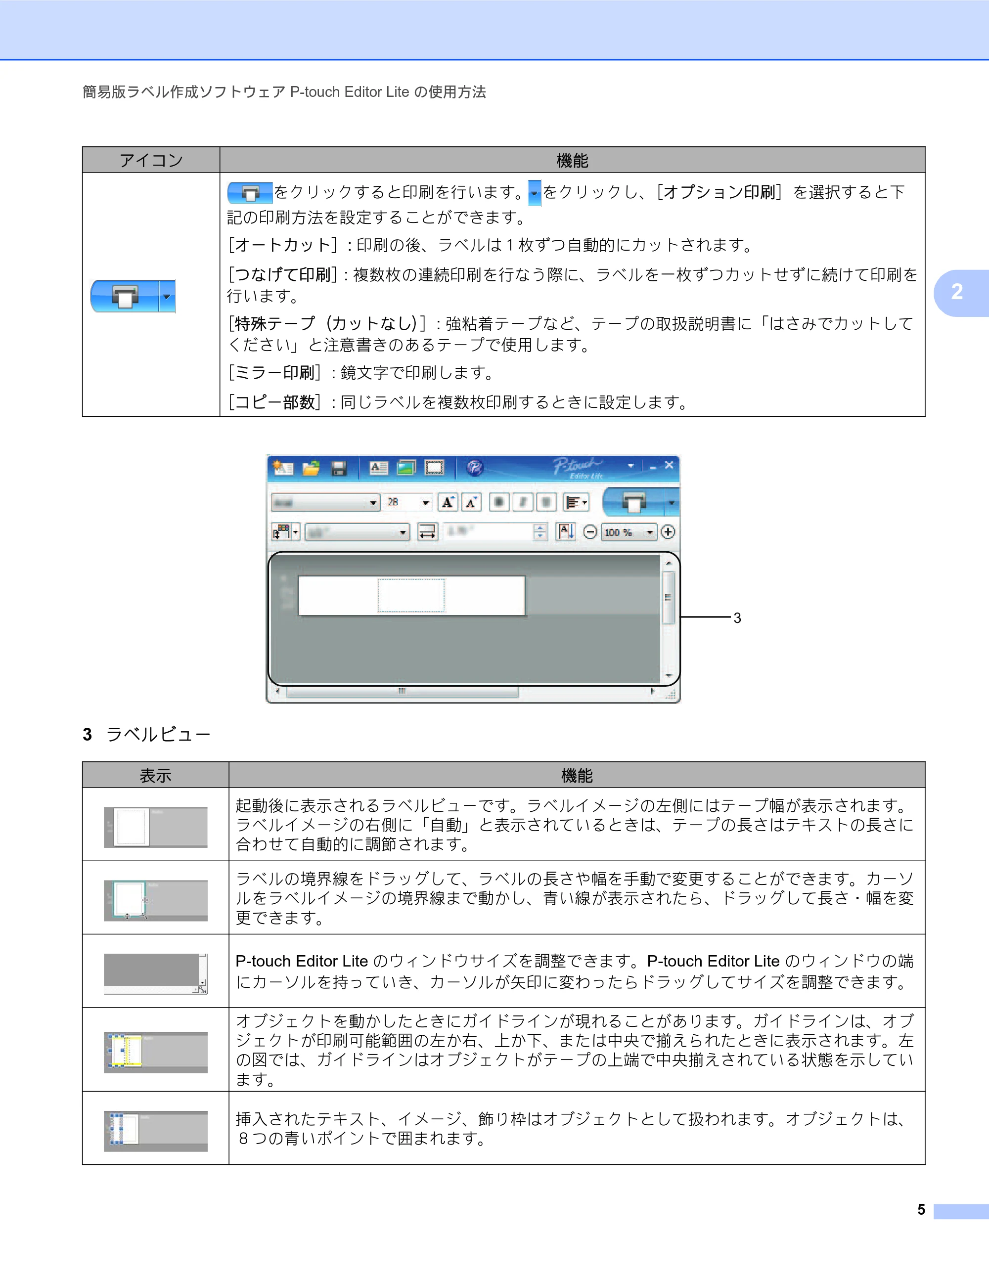Click the large print icon in the アイコン column
This screenshot has height=1278, width=989.
click(x=125, y=296)
